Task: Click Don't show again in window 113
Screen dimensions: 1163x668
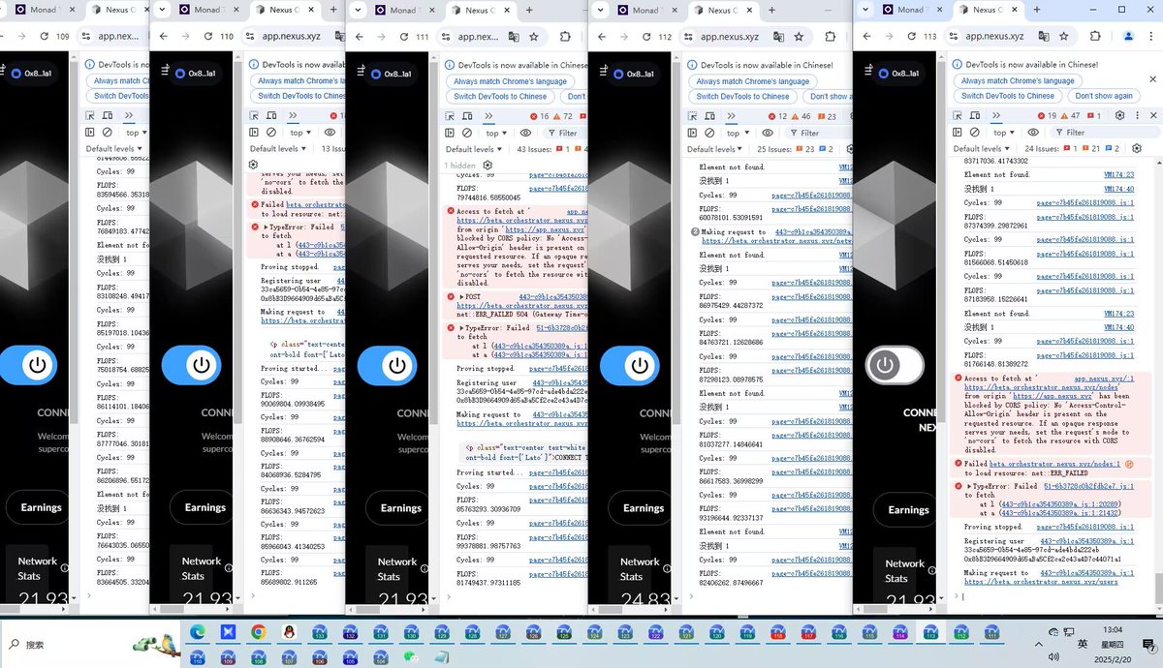Action: [1103, 96]
